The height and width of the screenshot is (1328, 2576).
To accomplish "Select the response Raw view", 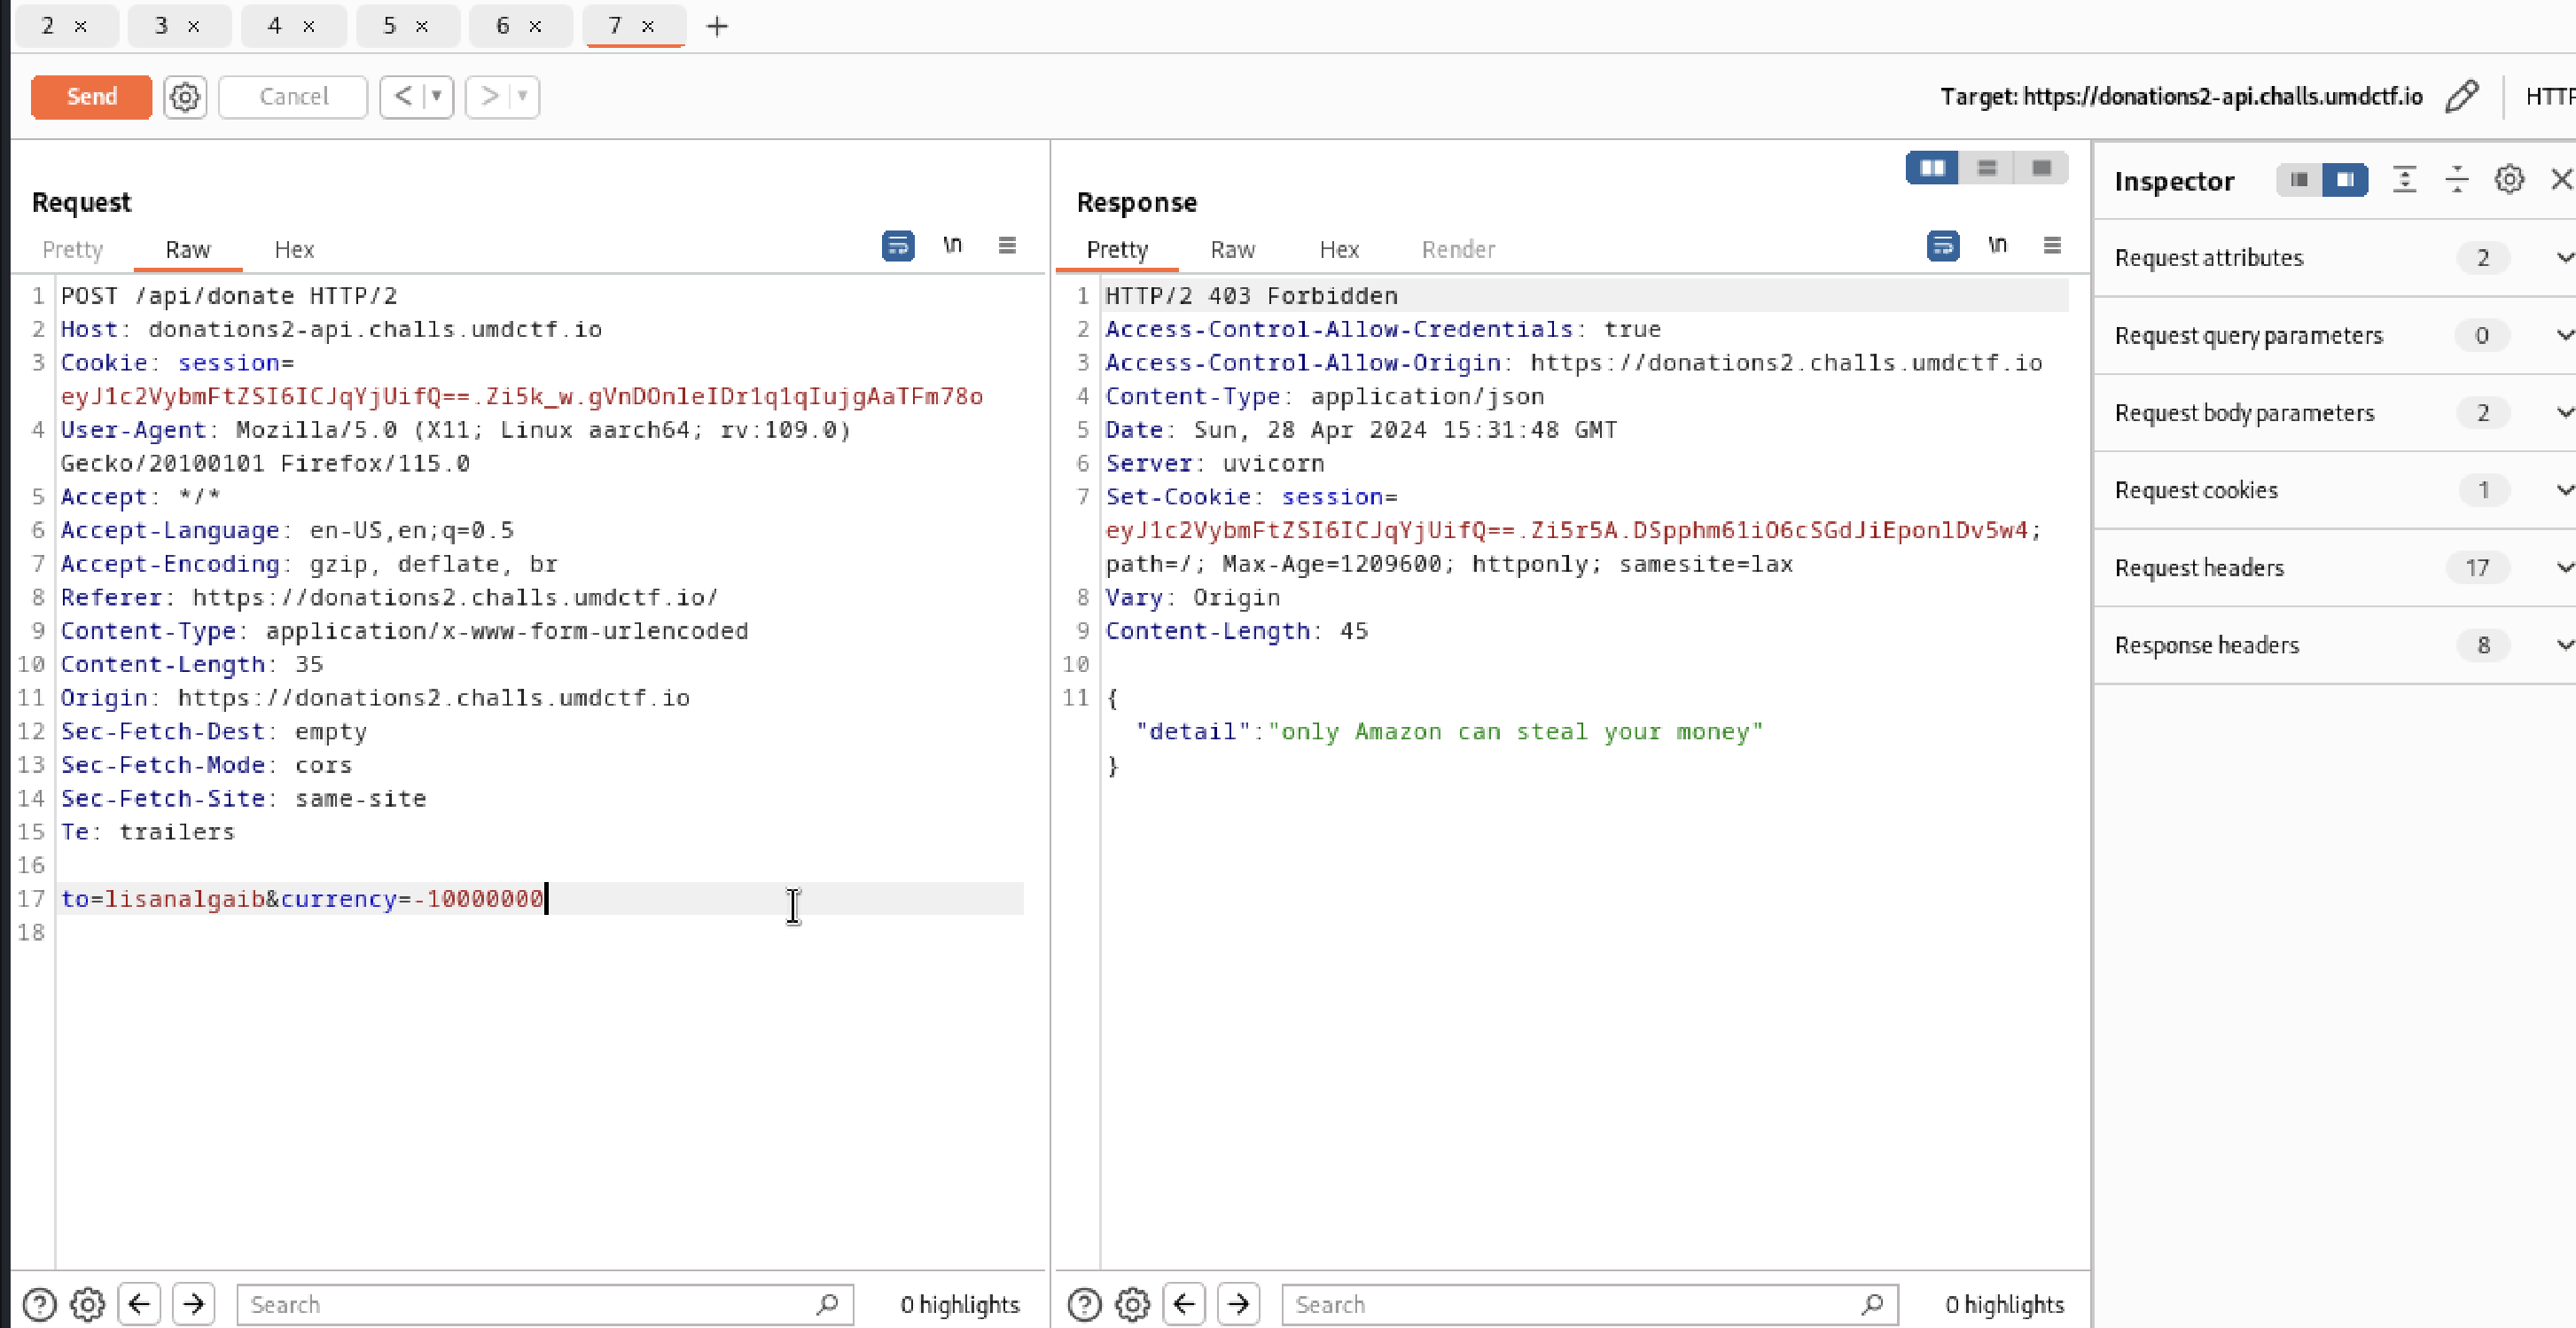I will (1232, 249).
